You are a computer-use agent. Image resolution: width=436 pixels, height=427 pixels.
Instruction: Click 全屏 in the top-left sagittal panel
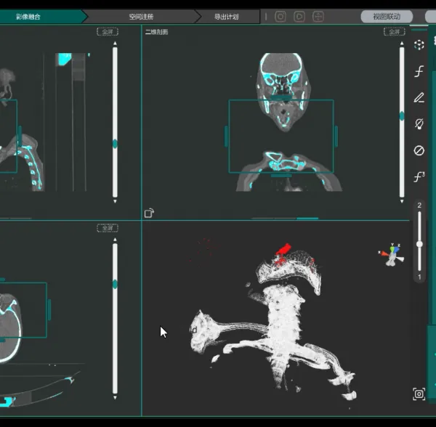(x=108, y=32)
